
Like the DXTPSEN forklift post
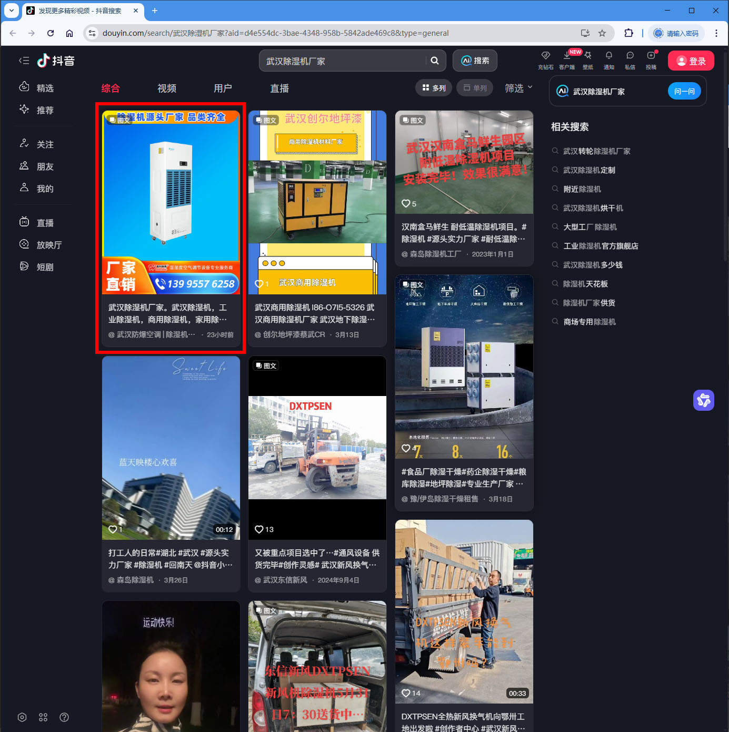pos(259,529)
